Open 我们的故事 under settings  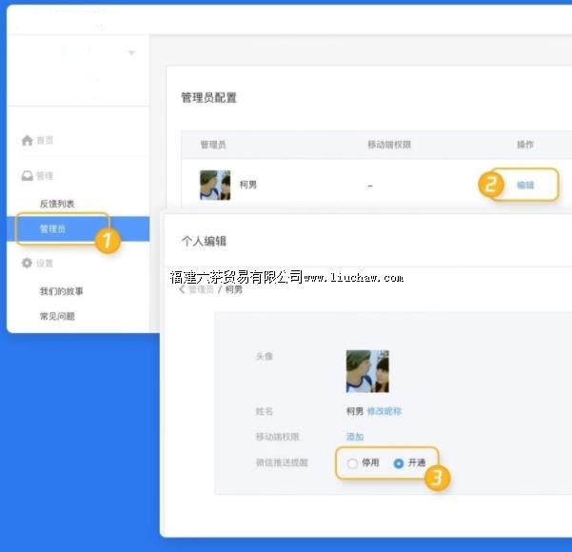(x=61, y=291)
